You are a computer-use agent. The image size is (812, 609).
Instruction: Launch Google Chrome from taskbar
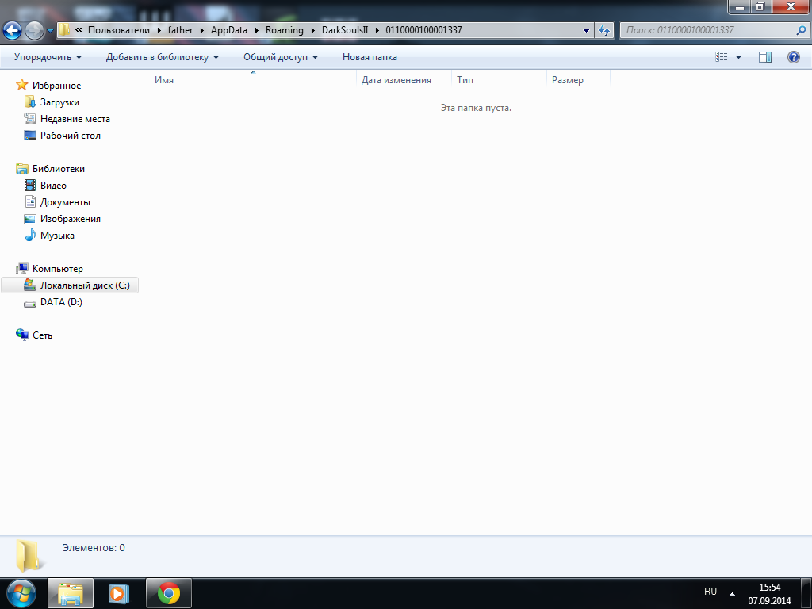[169, 593]
